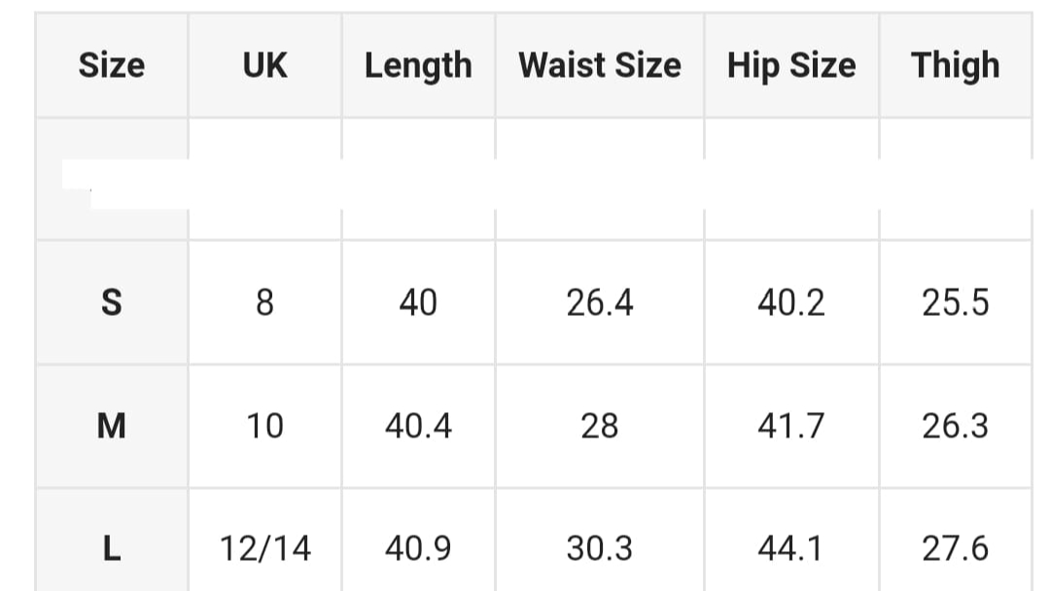Click the L size row label
Screen dimensions: 1050x591
112,548
